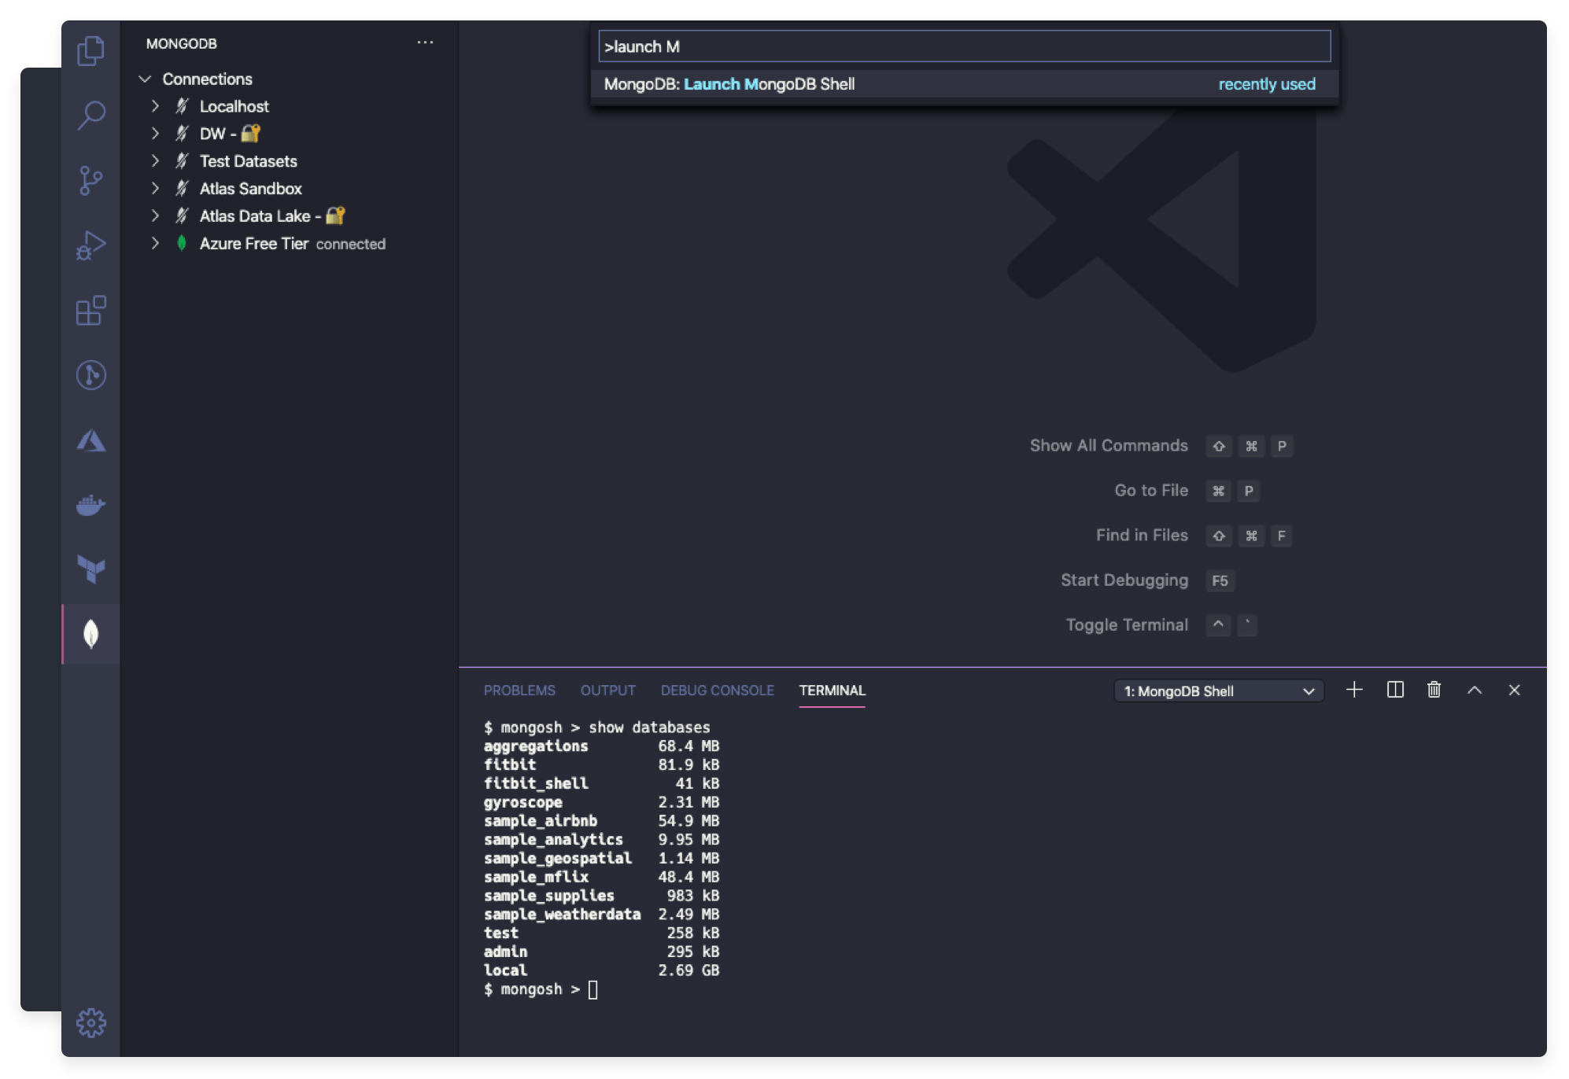Switch to the PROBLEMS tab
The width and height of the screenshot is (1569, 1079).
[519, 690]
